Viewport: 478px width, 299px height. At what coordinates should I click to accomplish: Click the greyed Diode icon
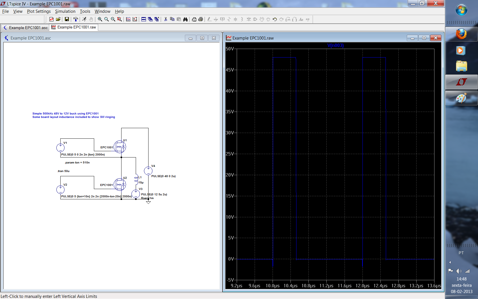coord(249,19)
